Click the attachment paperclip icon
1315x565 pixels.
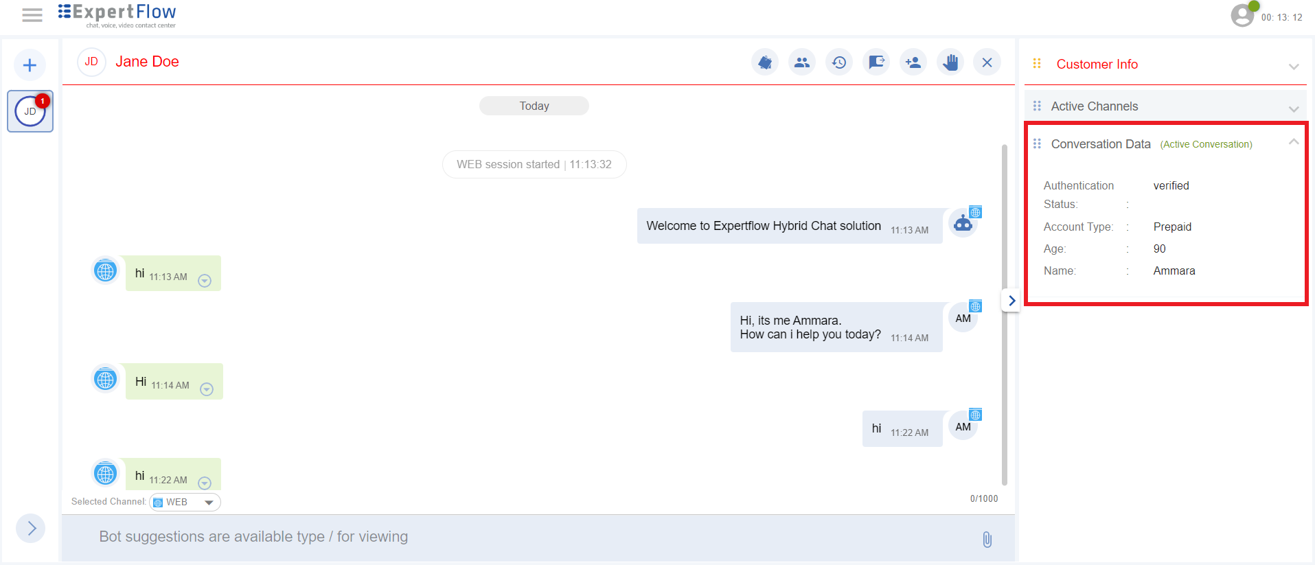987,540
